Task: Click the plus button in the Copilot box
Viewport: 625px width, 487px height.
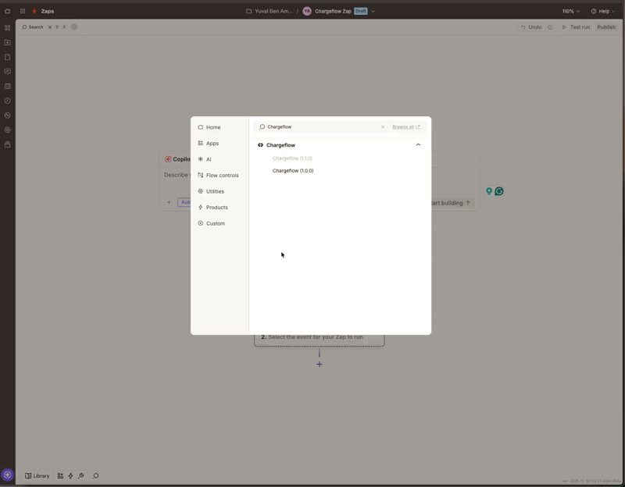Action: click(x=169, y=202)
